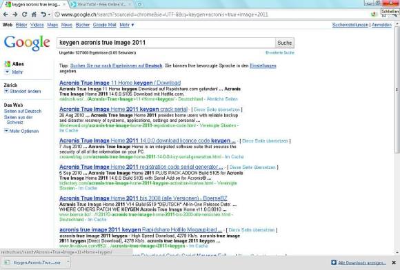400x270 pixels.
Task: Click the page vertical scrollbar
Action: [x=397, y=138]
